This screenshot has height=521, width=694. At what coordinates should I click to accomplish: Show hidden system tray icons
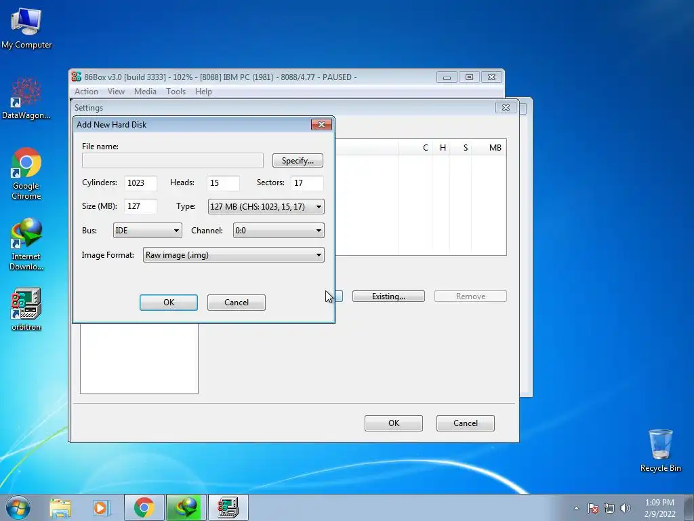(x=576, y=508)
